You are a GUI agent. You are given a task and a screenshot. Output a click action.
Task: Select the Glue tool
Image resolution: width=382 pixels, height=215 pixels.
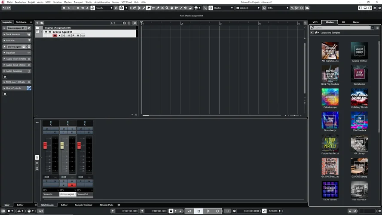(158, 8)
